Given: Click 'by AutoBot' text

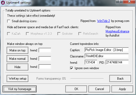Looking at the screenshot, I should tap(112, 35).
